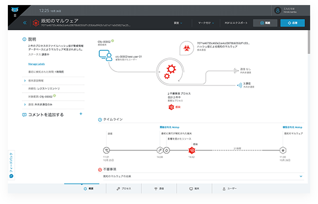Open the Manage Labels link
Viewport: 318px width, 204px height.
coord(36,64)
